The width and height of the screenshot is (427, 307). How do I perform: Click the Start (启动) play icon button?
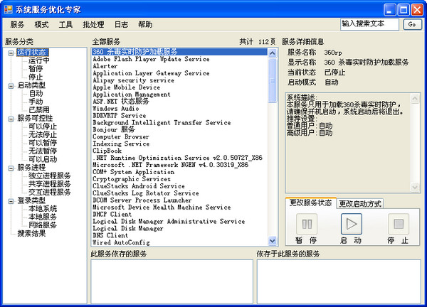(x=351, y=225)
